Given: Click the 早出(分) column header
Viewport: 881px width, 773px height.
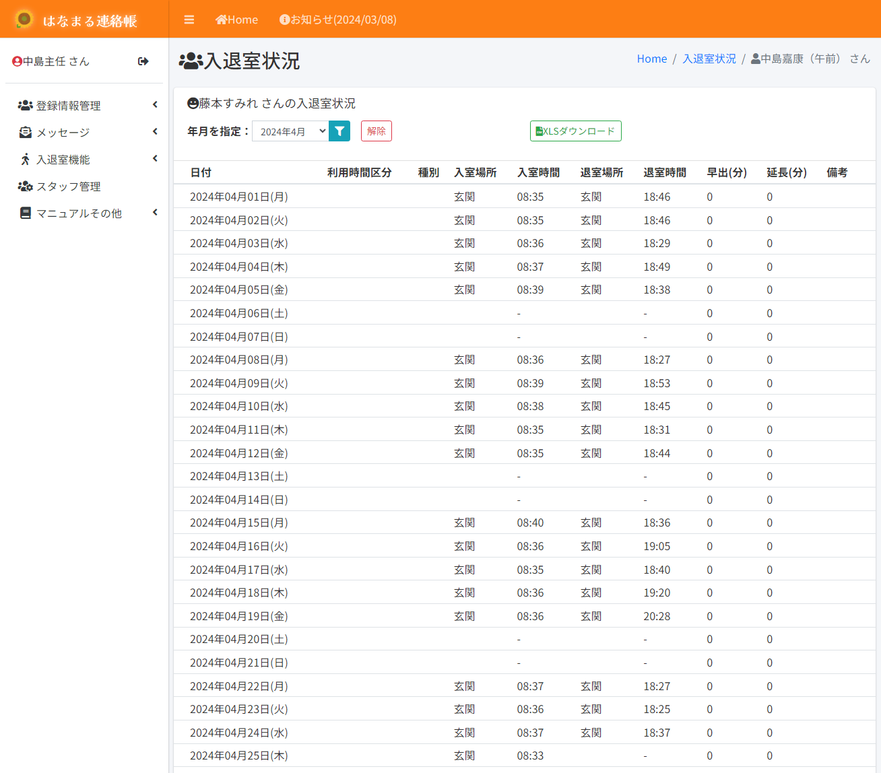Looking at the screenshot, I should tap(727, 173).
